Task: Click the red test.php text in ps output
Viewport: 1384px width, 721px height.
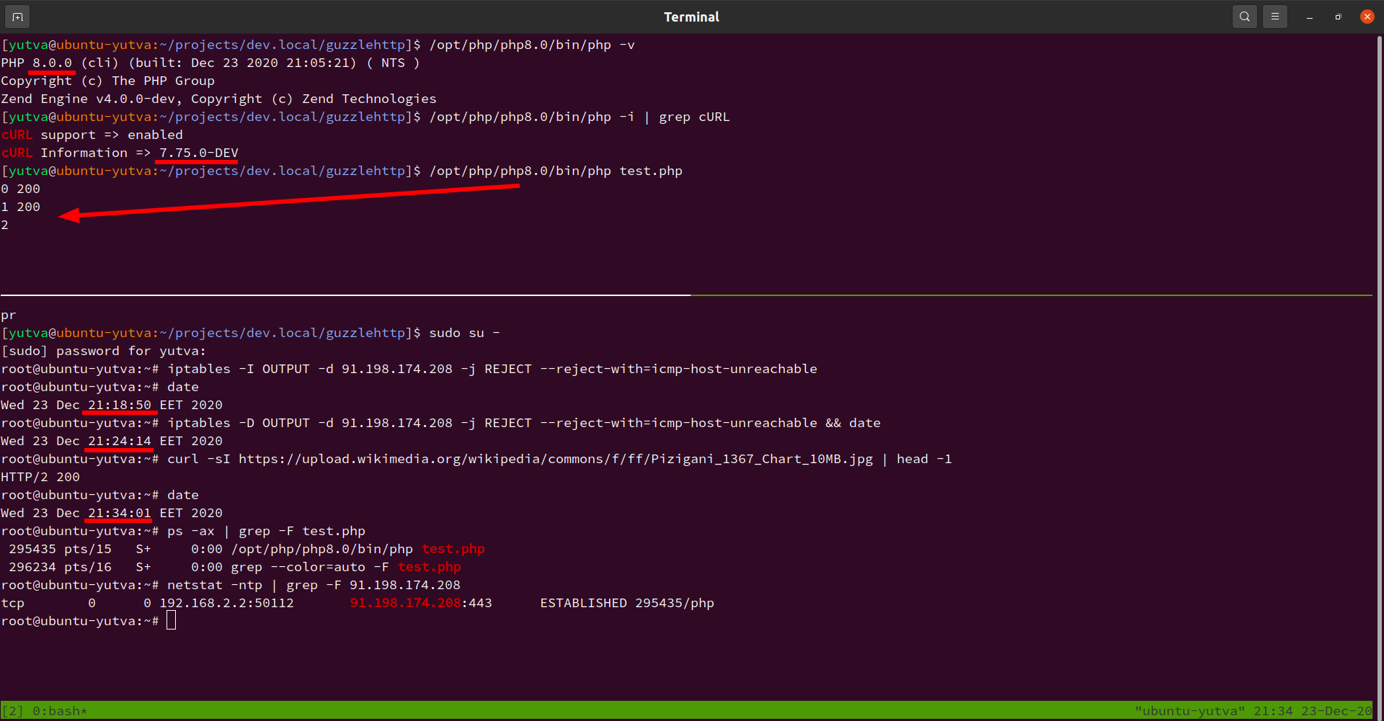Action: coord(453,548)
